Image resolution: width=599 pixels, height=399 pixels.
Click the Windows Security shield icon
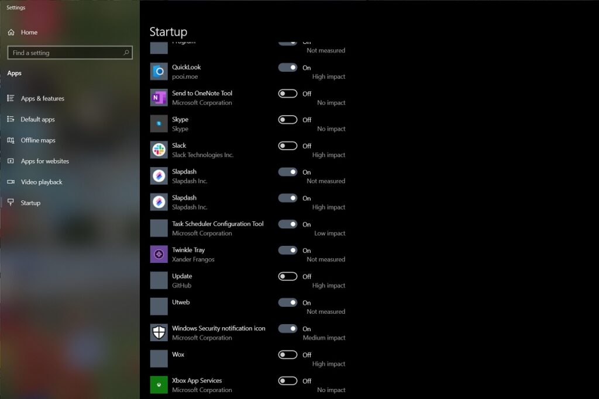(159, 333)
